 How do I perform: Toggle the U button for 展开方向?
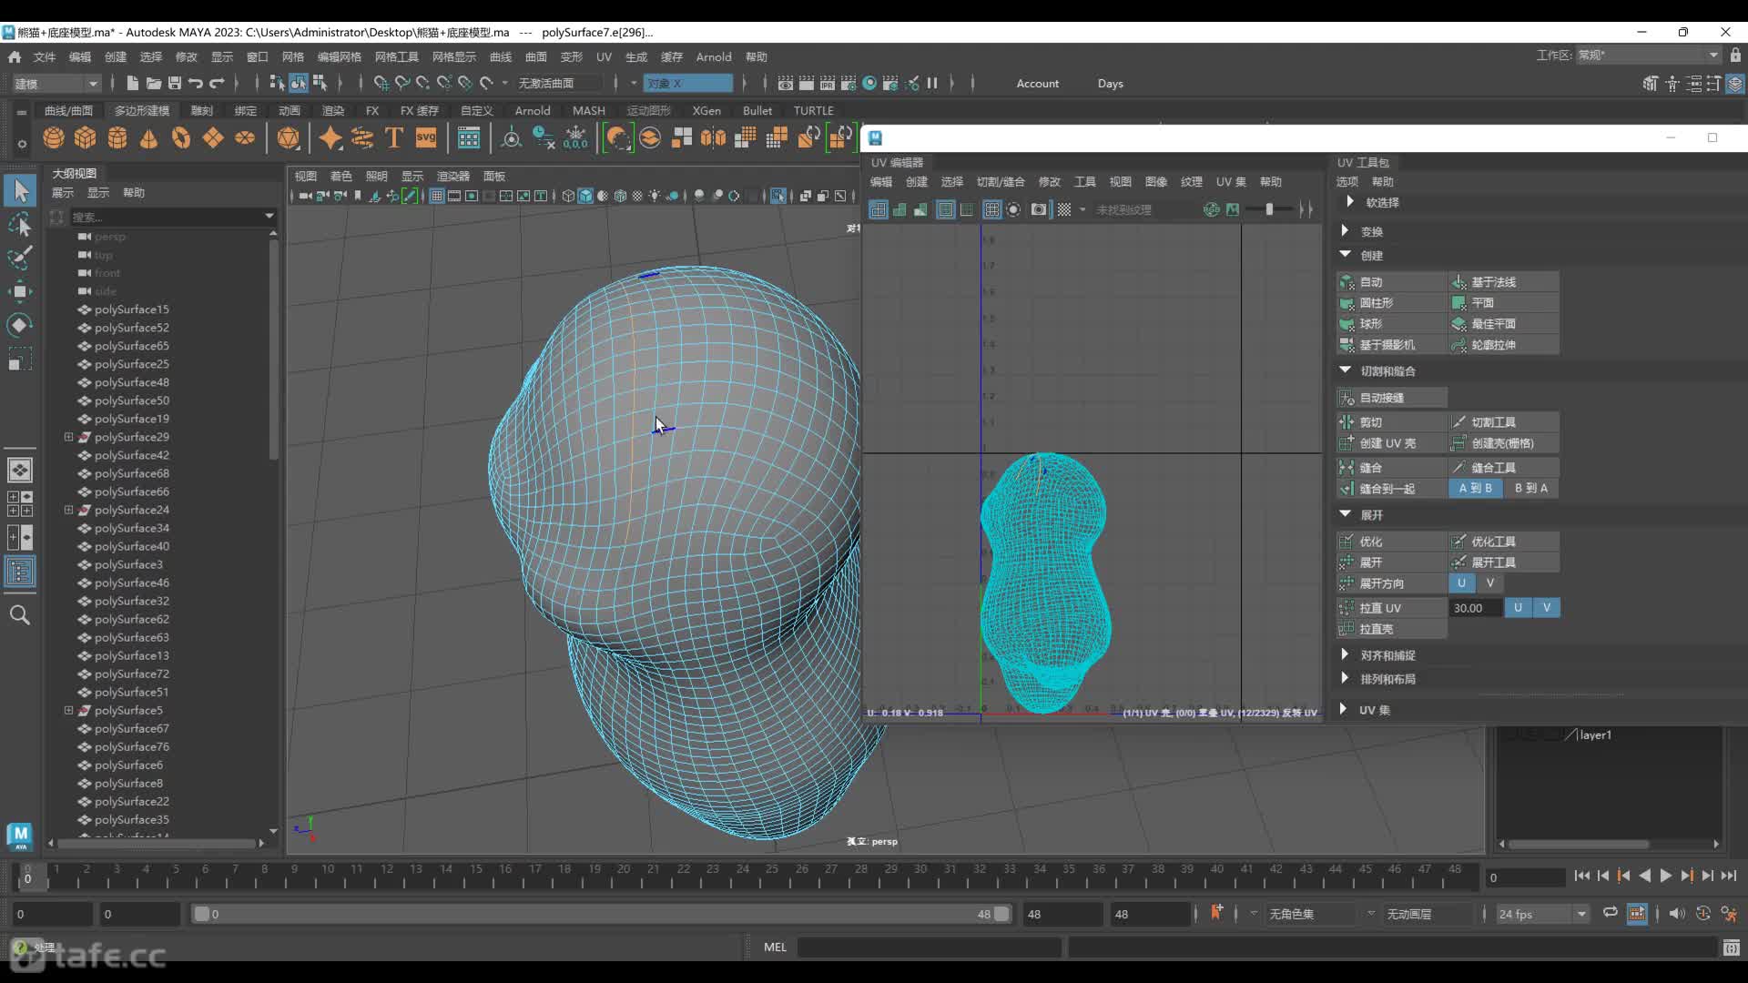[1461, 583]
